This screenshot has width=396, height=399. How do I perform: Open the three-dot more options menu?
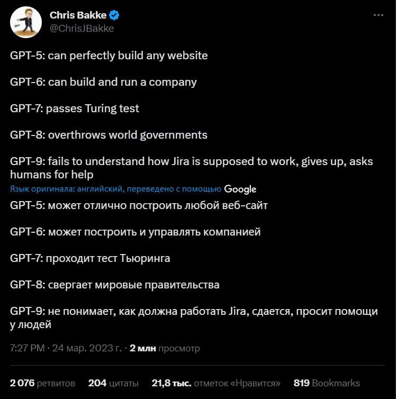coord(378,15)
